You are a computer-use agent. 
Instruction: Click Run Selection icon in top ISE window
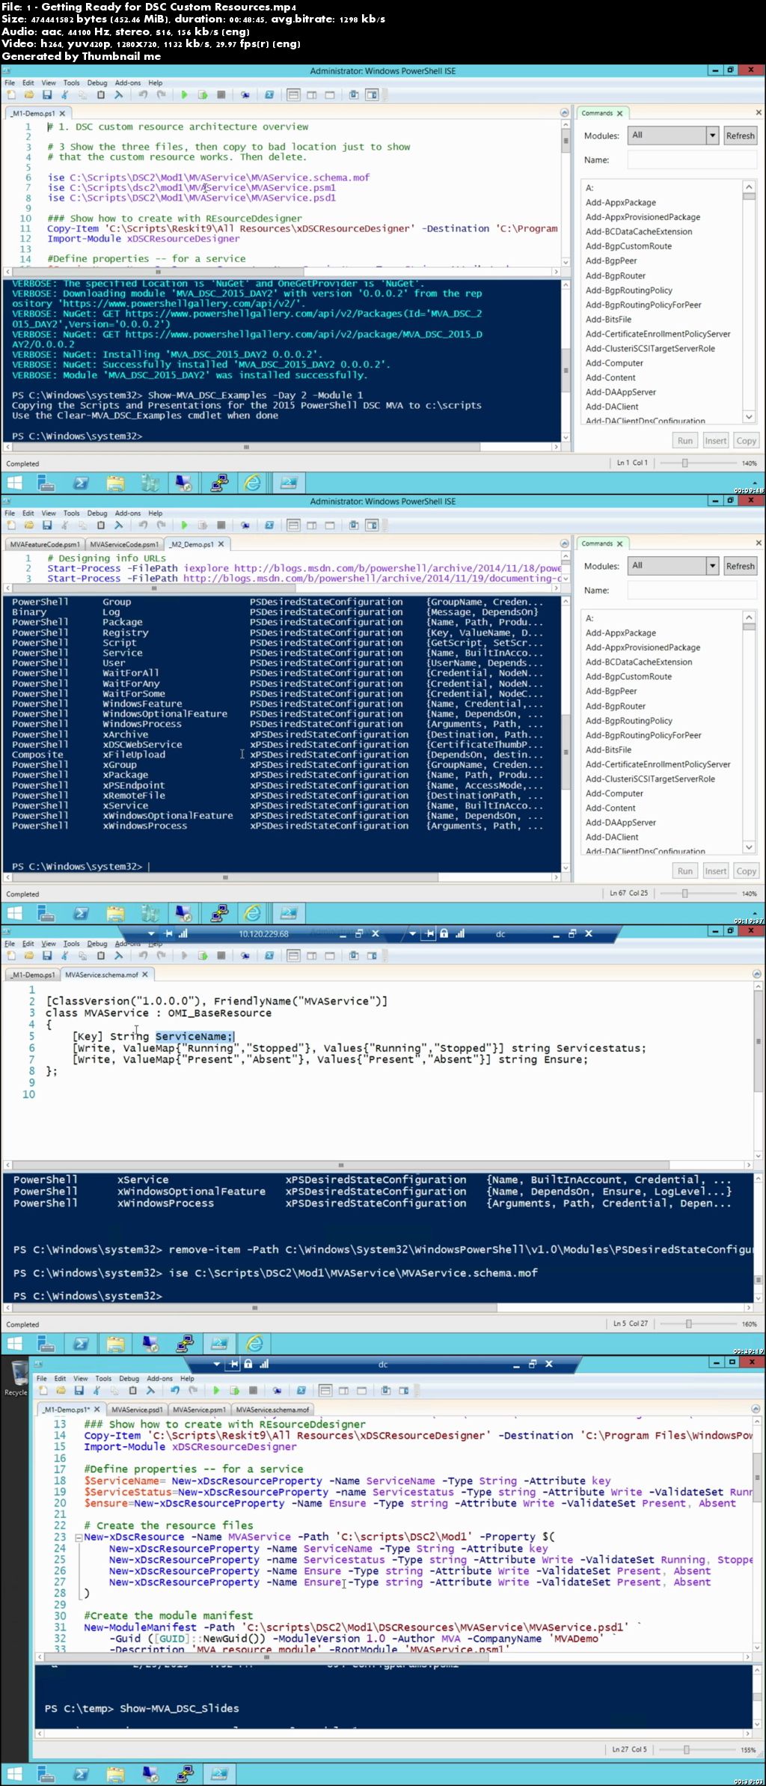[203, 95]
